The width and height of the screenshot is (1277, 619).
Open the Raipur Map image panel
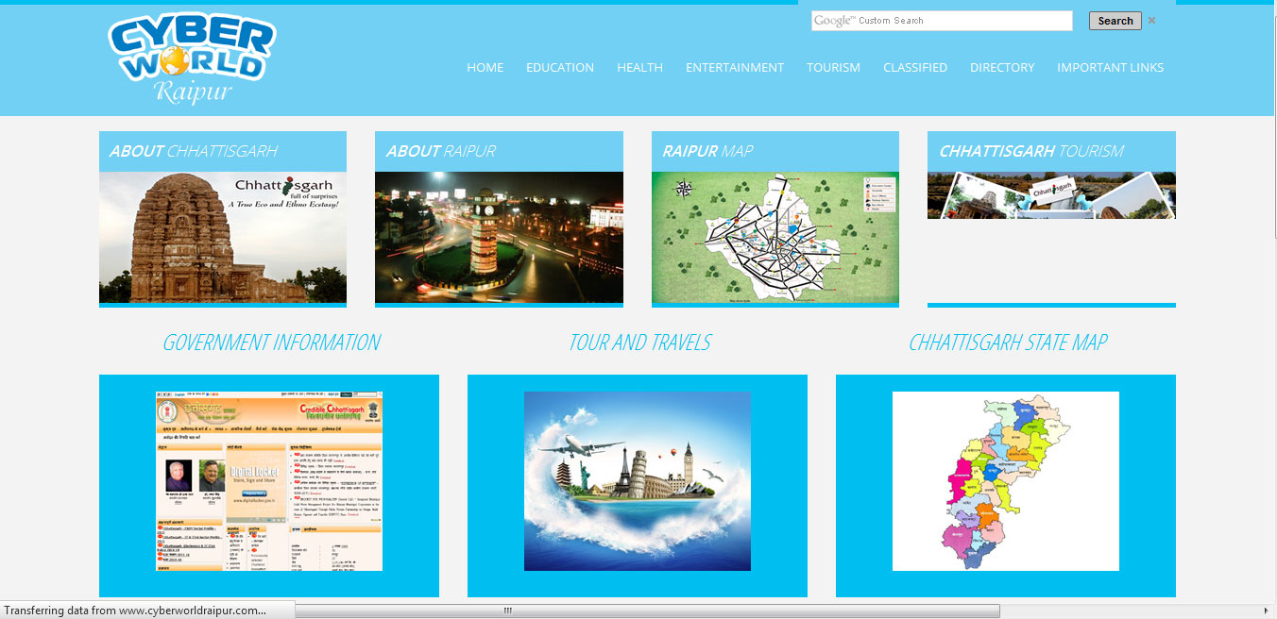775,236
